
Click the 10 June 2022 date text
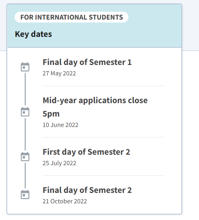(60, 125)
